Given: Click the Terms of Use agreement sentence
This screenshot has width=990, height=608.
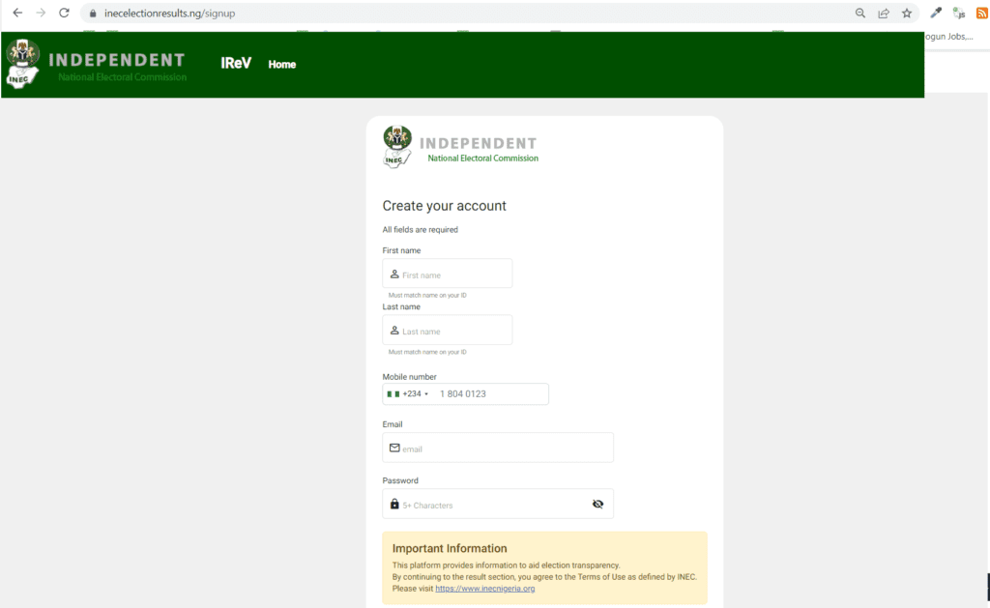Looking at the screenshot, I should (544, 577).
